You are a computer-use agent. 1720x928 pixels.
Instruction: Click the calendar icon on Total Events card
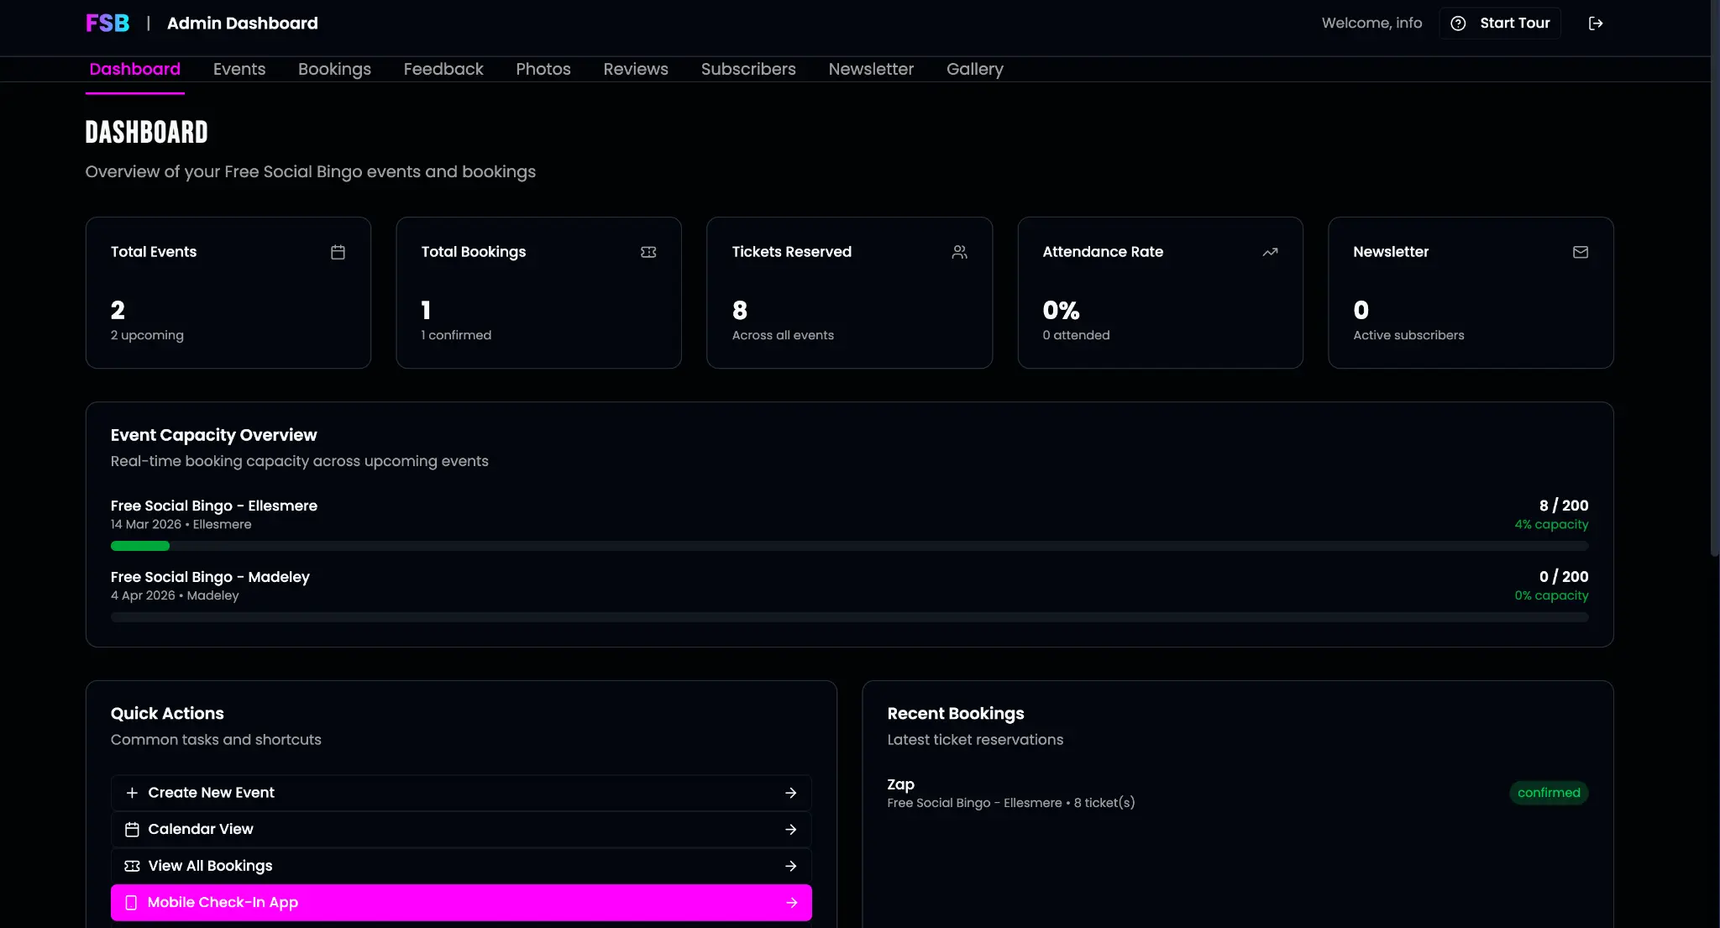[338, 252]
